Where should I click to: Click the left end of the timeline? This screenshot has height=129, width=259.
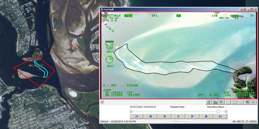pos(131,111)
